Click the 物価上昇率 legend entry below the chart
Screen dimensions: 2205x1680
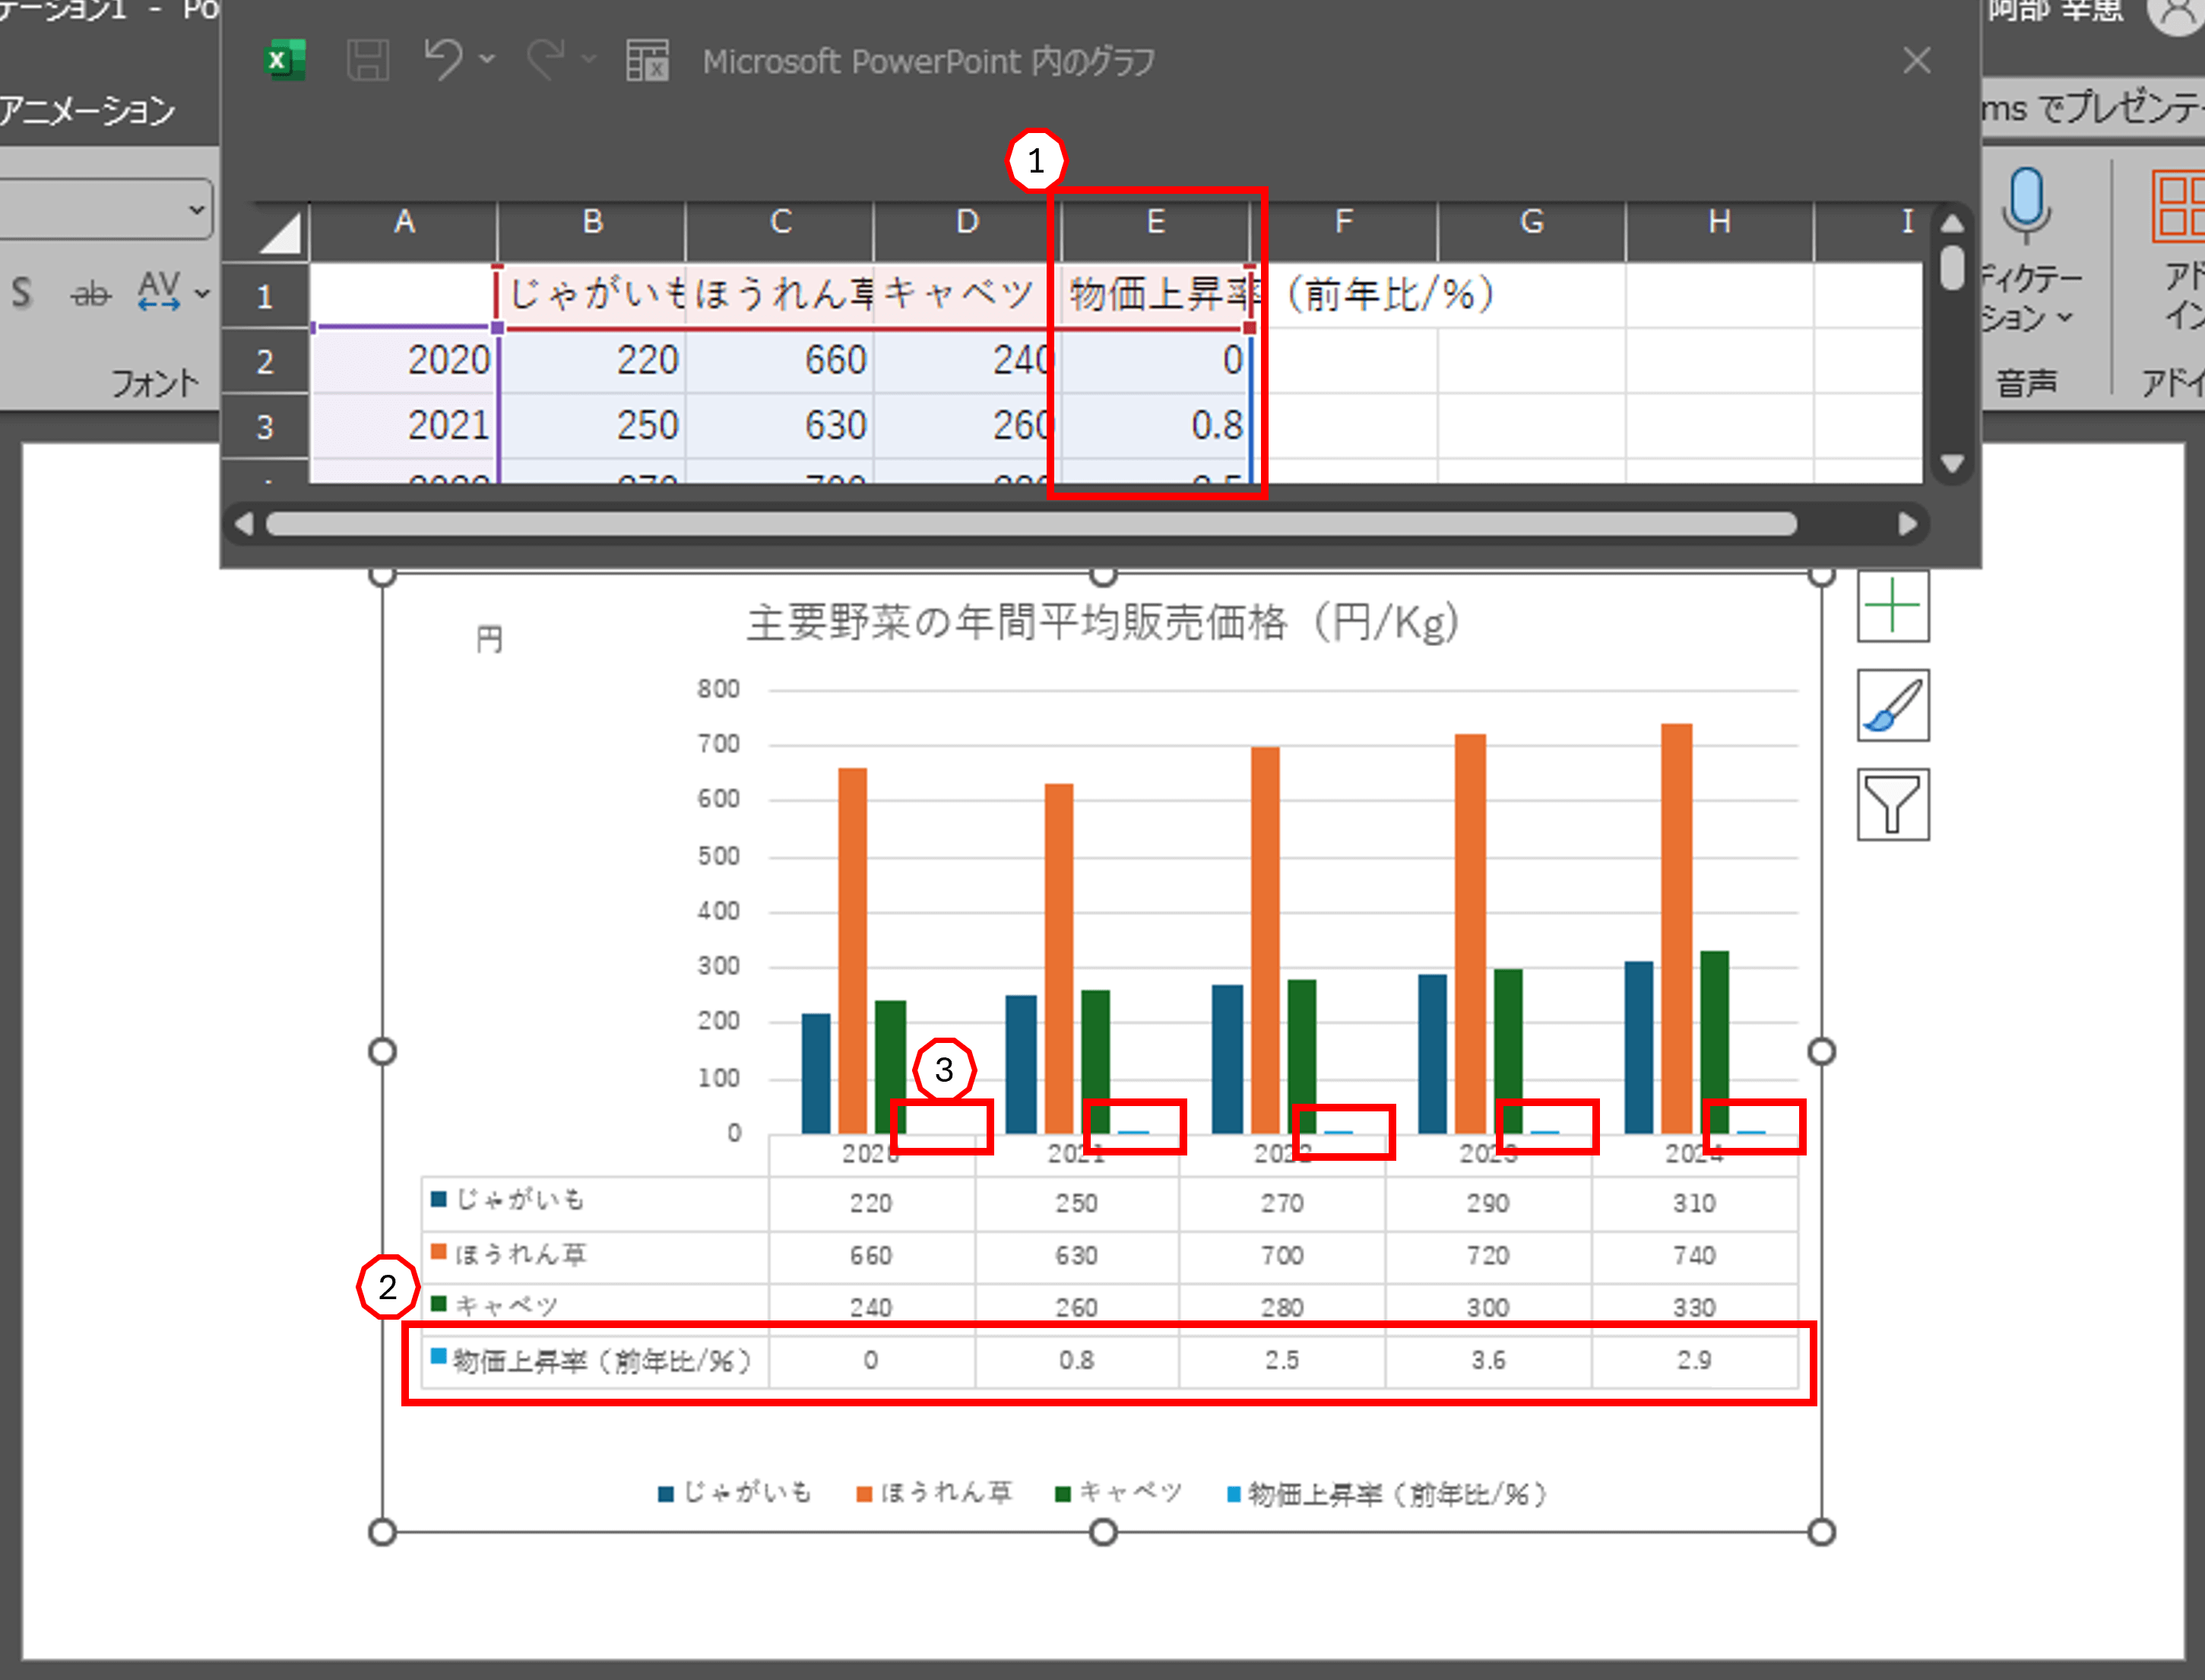click(x=1387, y=1494)
